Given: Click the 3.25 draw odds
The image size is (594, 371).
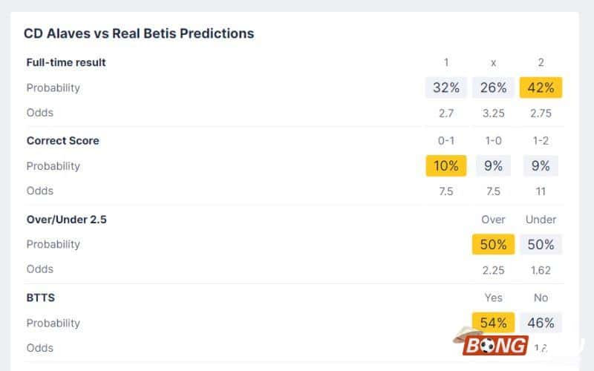Looking at the screenshot, I should 493,113.
